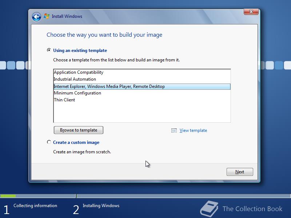This screenshot has width=291, height=218.
Task: Choose the Industrial Automation template
Action: 142,79
